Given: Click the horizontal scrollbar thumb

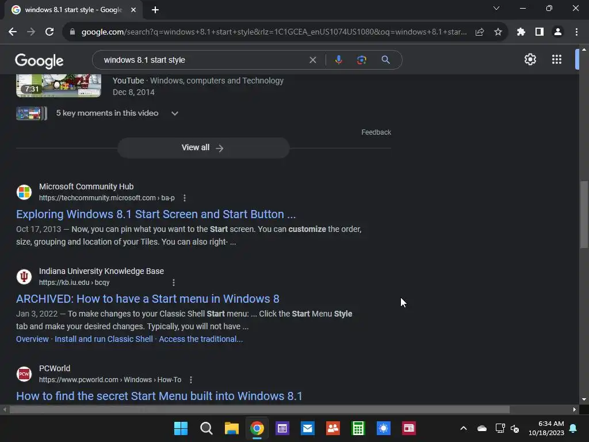Looking at the screenshot, I should (x=259, y=410).
